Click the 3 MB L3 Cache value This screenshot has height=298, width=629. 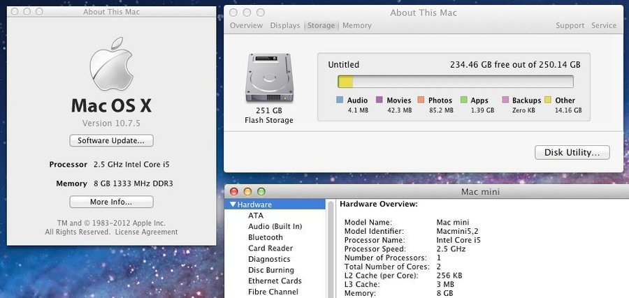[445, 284]
